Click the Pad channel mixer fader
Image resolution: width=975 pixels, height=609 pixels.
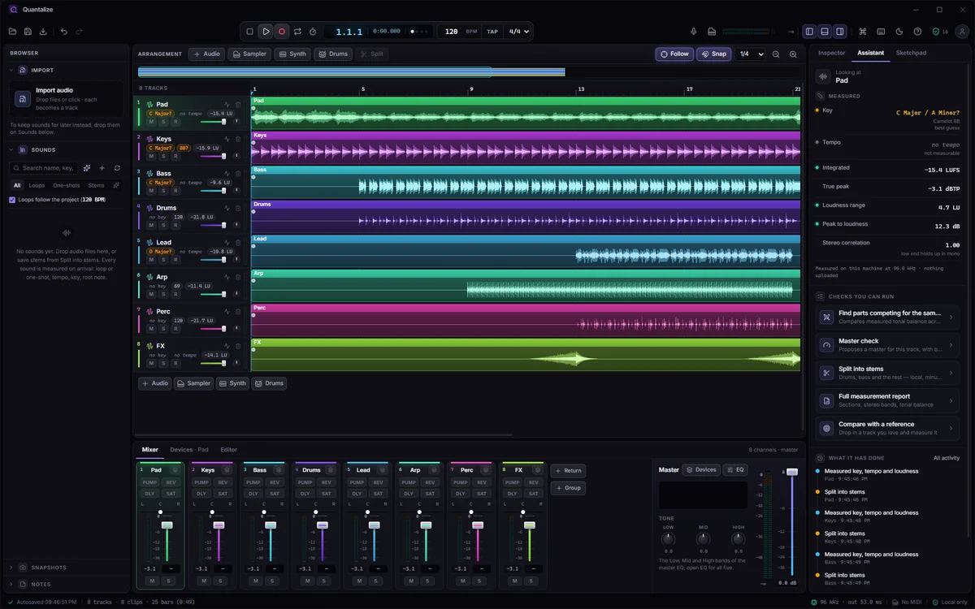point(167,525)
